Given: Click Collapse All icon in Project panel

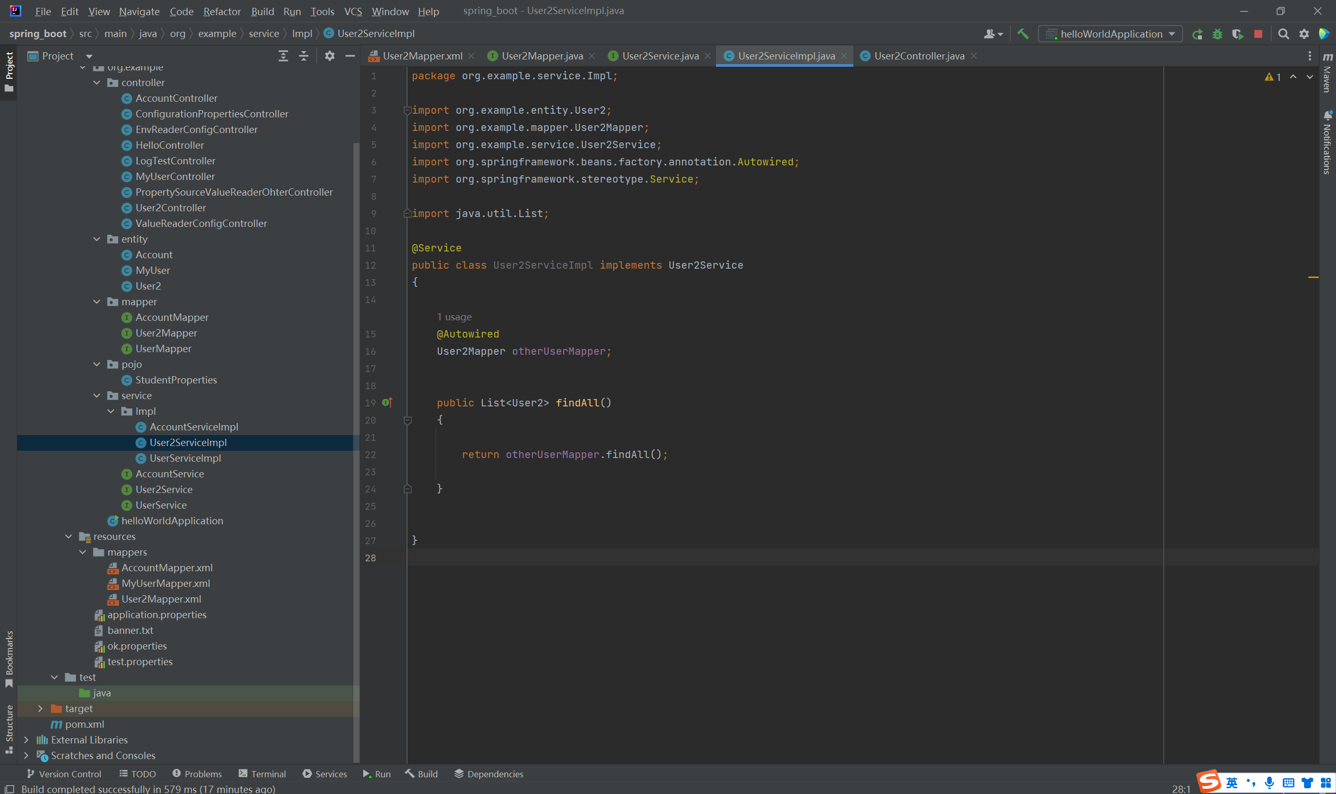Looking at the screenshot, I should 304,56.
